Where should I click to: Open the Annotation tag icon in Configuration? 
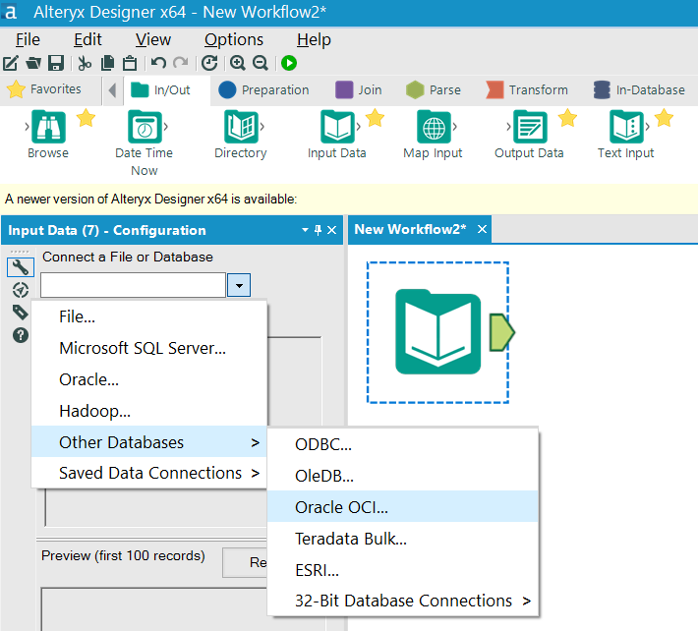20,313
